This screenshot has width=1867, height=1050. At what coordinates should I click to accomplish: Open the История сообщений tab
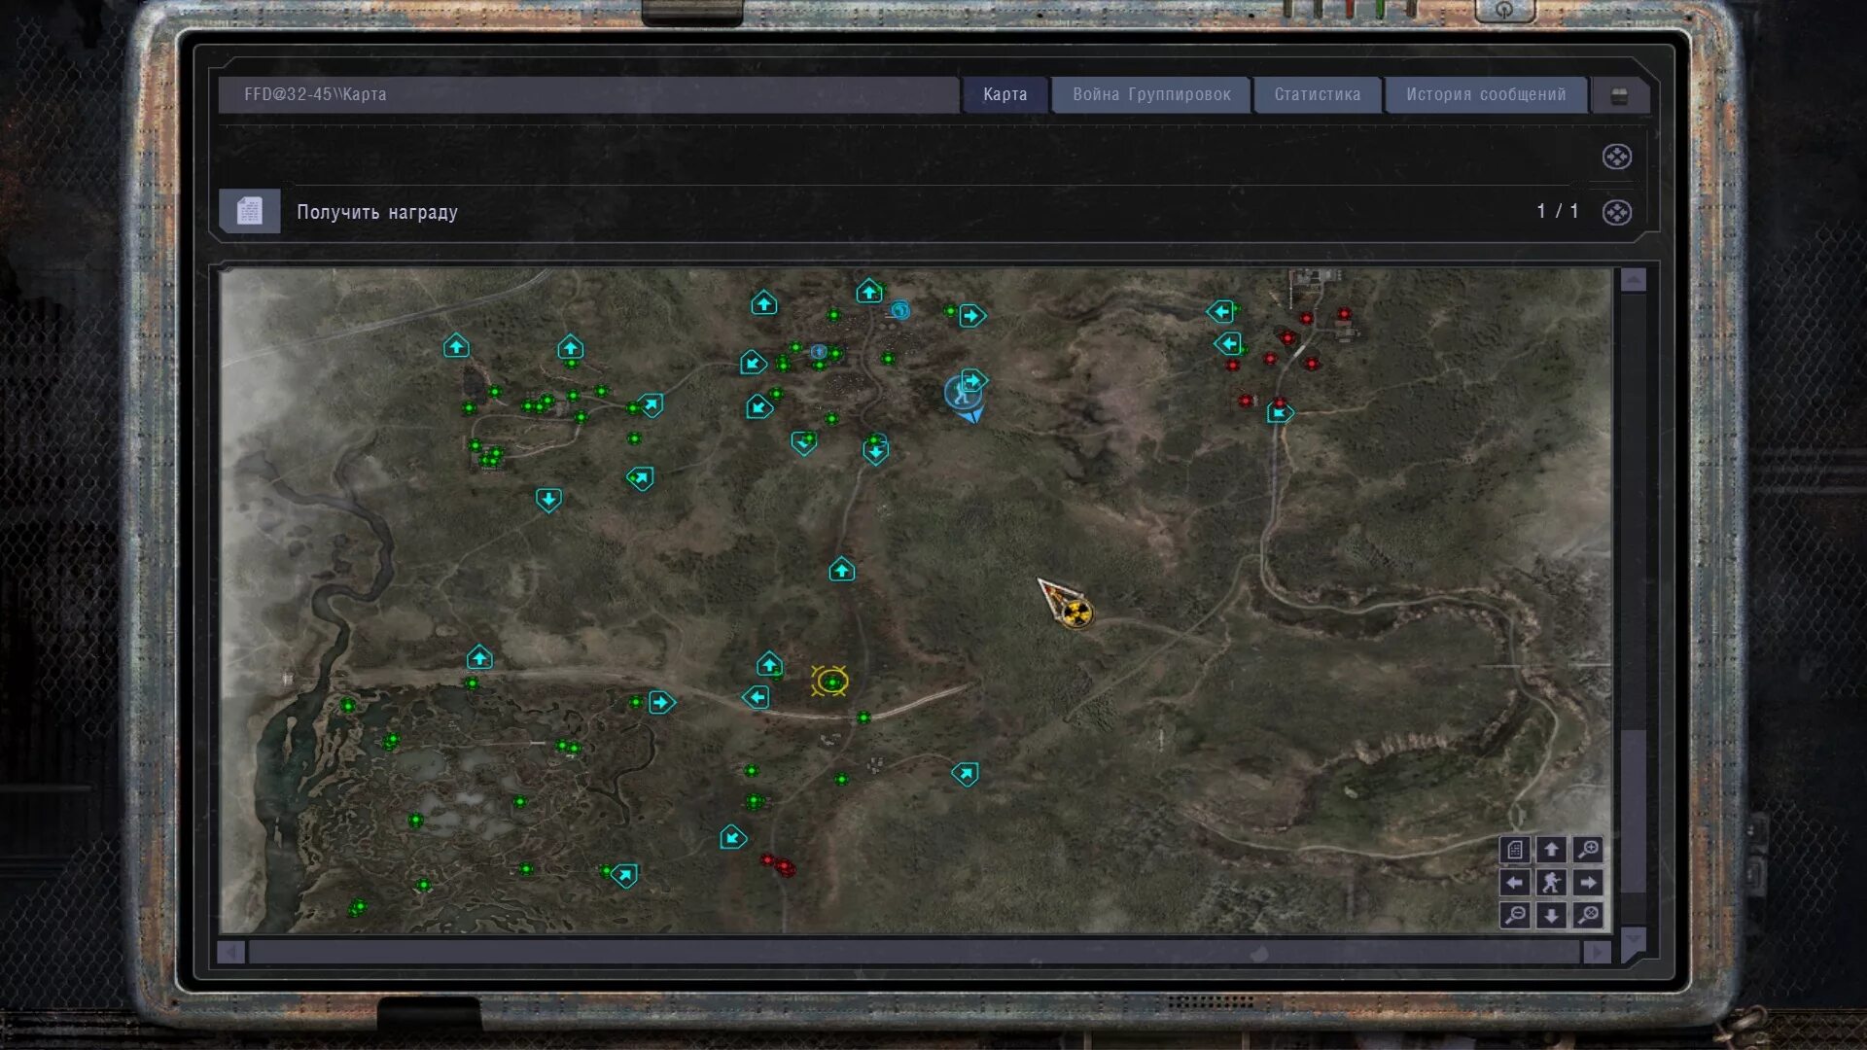pos(1485,94)
